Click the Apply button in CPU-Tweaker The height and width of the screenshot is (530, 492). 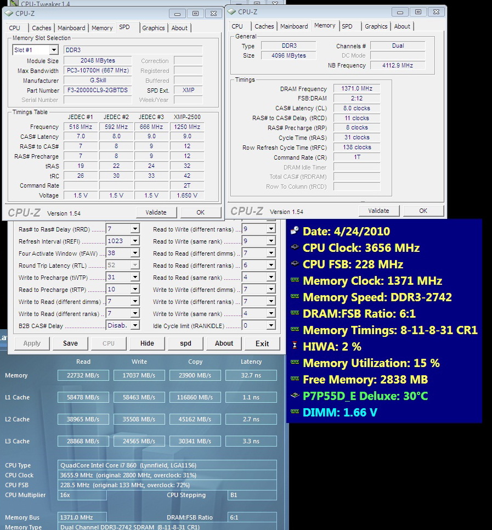point(32,343)
